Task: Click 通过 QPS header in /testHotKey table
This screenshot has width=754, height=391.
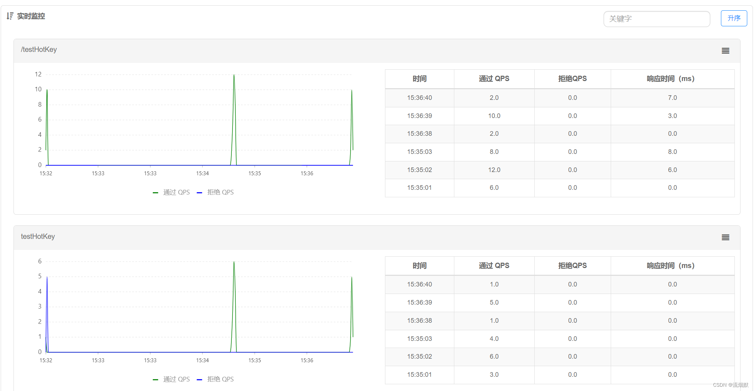Action: 494,79
